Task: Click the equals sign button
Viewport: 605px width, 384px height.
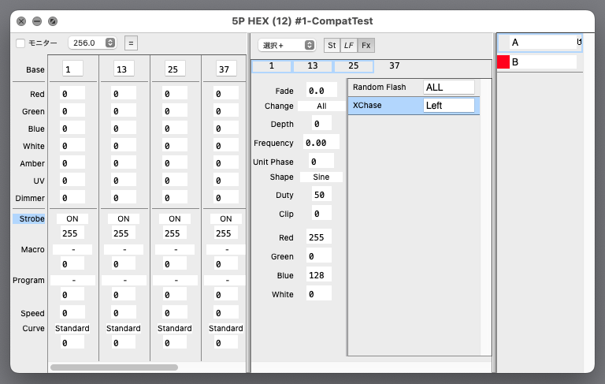Action: coord(132,43)
